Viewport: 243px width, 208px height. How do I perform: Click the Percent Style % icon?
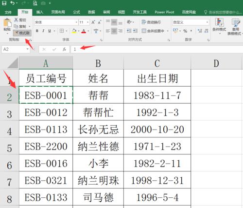tap(185, 31)
